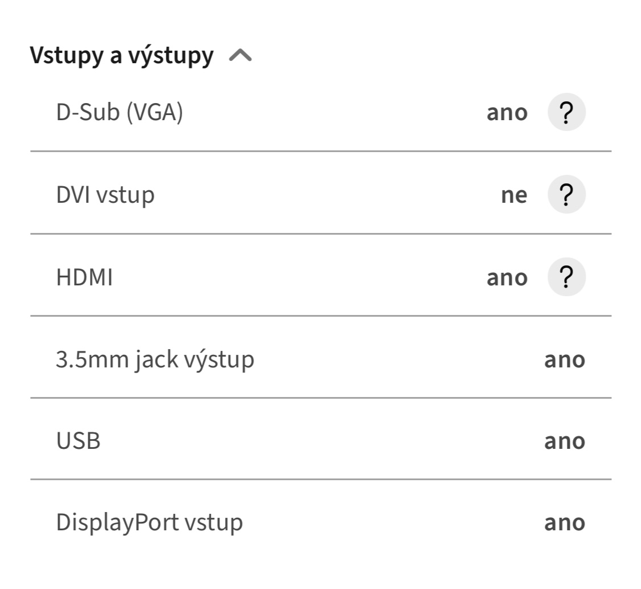Click ano beside 3.5mm jack výstup

point(564,359)
